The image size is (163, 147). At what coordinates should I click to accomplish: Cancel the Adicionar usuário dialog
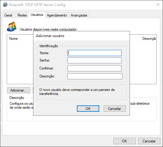[115, 108]
